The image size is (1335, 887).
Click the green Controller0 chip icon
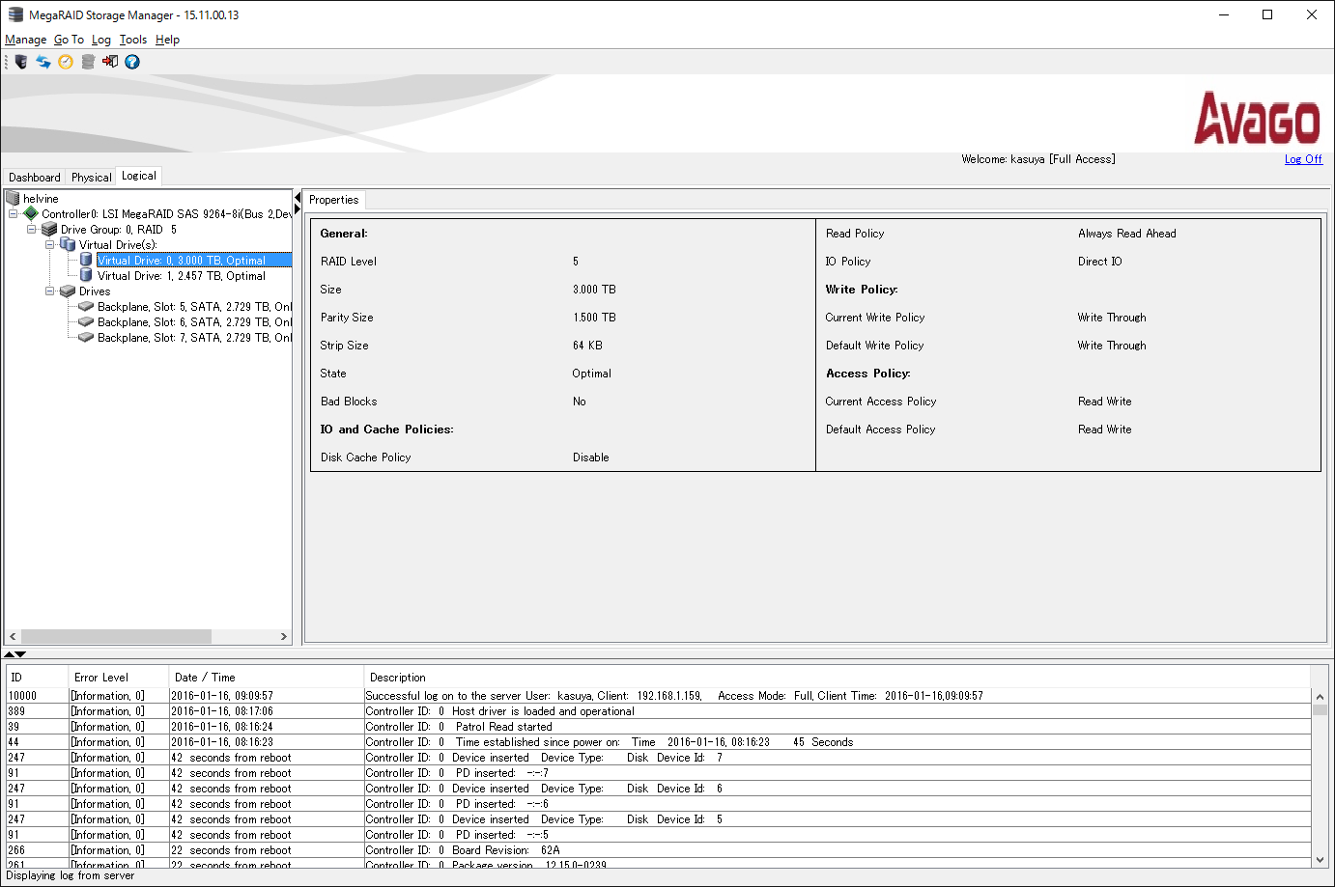(31, 213)
